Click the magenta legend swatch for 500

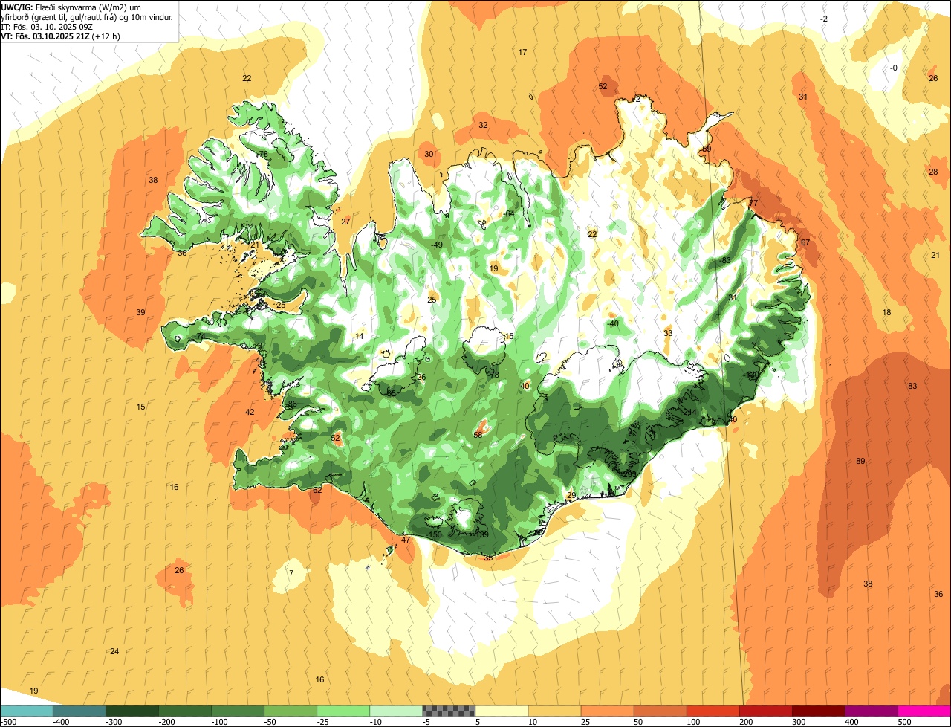pos(924,711)
